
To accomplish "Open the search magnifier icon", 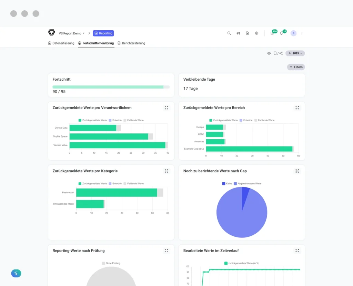I will [x=229, y=33].
